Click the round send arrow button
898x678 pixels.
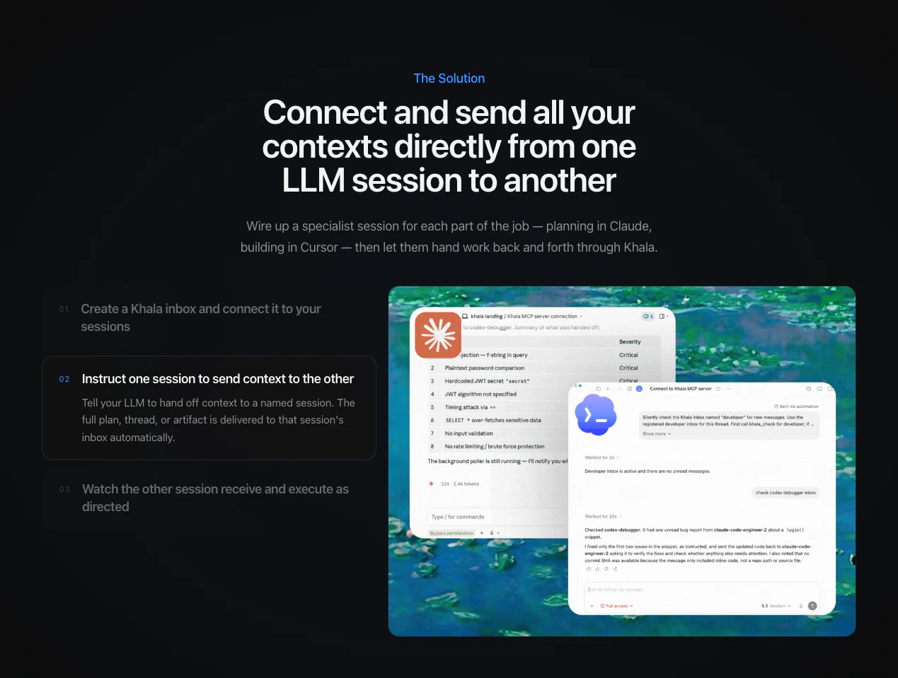(x=812, y=606)
